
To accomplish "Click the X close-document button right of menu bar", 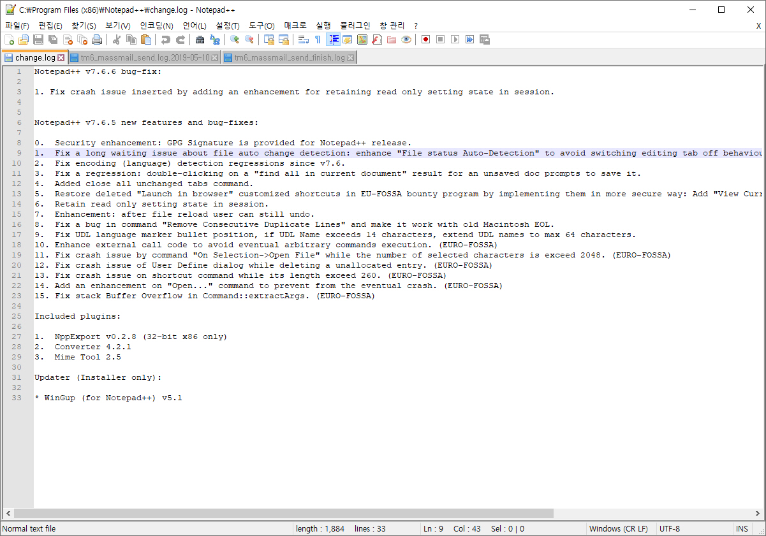I will point(758,26).
